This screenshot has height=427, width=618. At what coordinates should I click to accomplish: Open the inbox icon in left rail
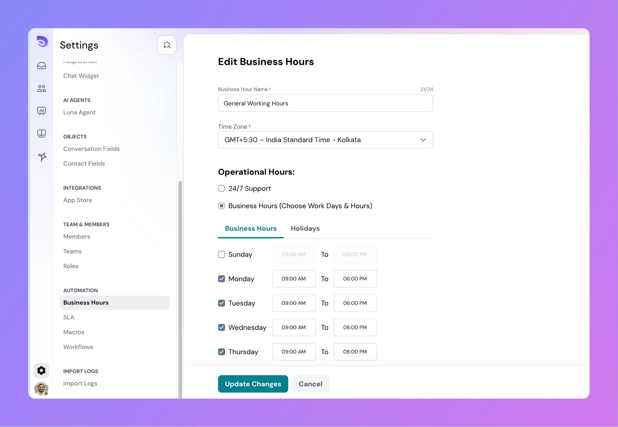(x=42, y=66)
